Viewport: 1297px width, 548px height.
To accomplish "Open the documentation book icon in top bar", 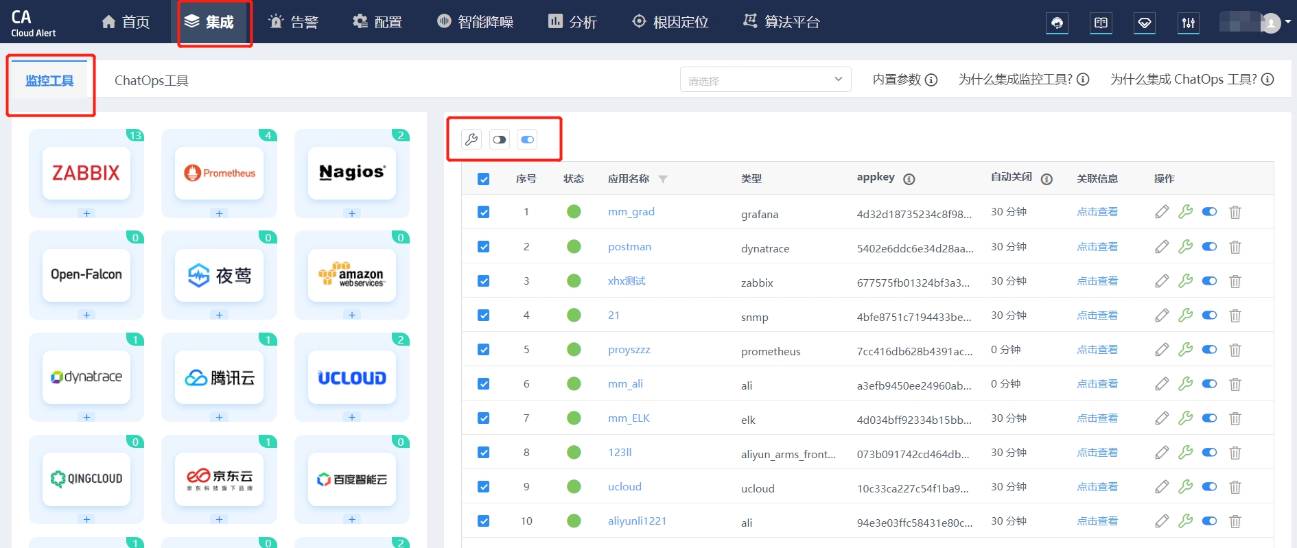I will click(x=1101, y=23).
